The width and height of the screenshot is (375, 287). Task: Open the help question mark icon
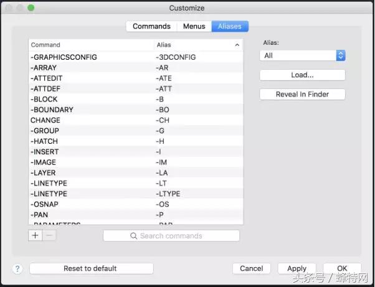coord(17,268)
